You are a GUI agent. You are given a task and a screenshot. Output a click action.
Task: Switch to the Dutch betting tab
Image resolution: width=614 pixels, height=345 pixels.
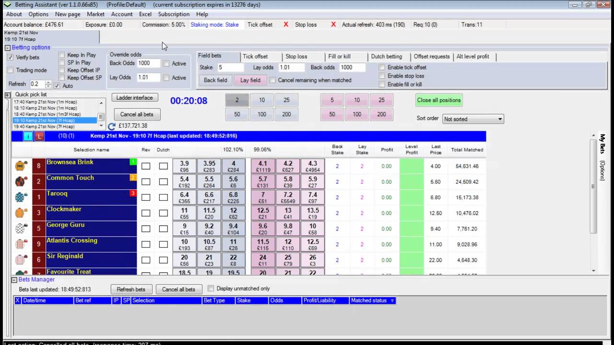387,57
